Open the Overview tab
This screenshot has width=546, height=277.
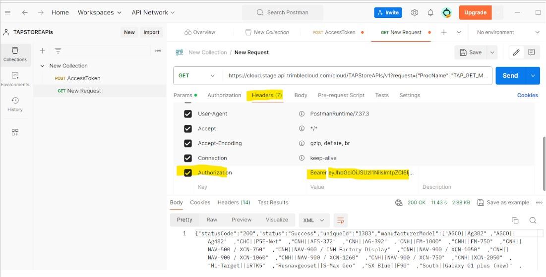200,32
